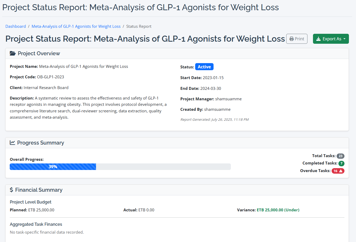This screenshot has height=242, width=356.
Task: Open Meta-Analysis project breadcrumb link
Action: pos(76,26)
